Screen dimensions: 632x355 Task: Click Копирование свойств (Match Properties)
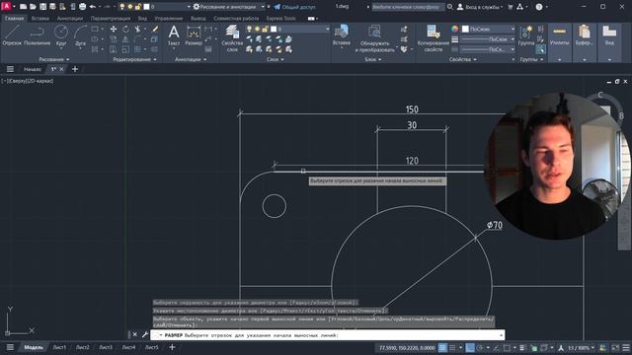[x=434, y=38]
